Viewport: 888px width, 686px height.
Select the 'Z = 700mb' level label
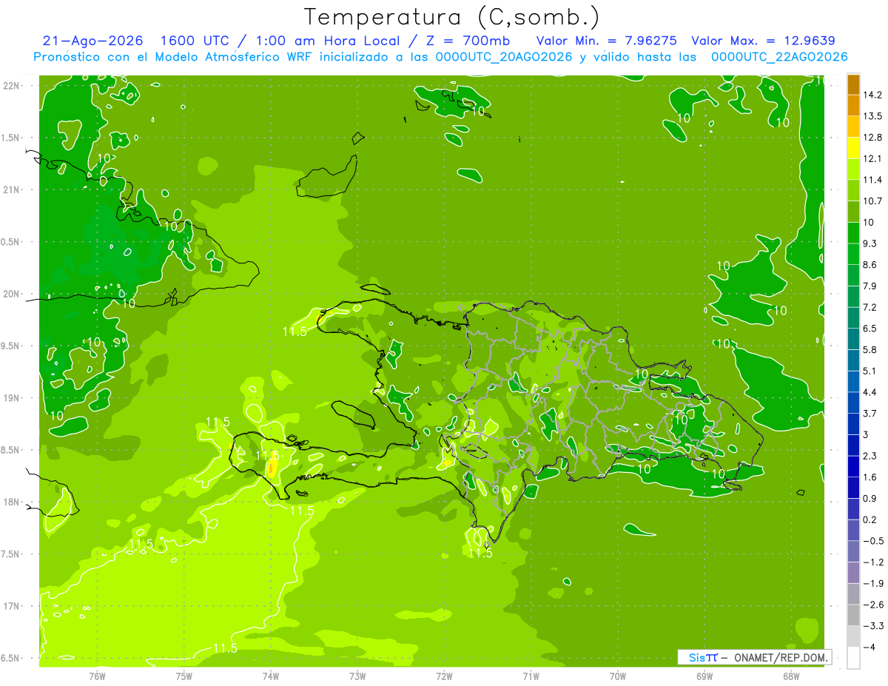(467, 41)
